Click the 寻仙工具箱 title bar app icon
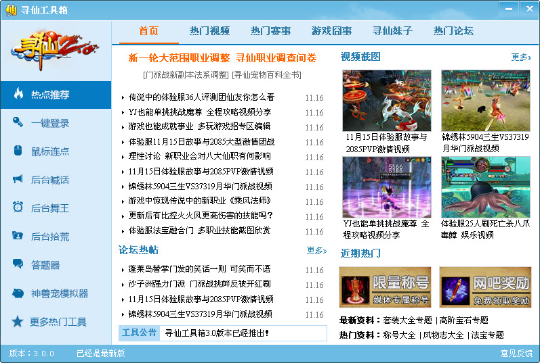Image resolution: width=540 pixels, height=363 pixels. pyautogui.click(x=12, y=9)
